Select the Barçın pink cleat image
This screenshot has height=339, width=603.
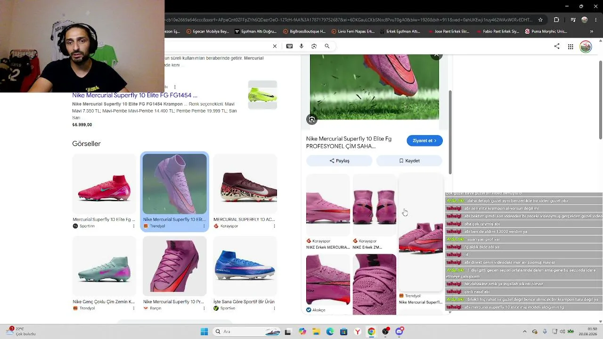click(x=174, y=266)
